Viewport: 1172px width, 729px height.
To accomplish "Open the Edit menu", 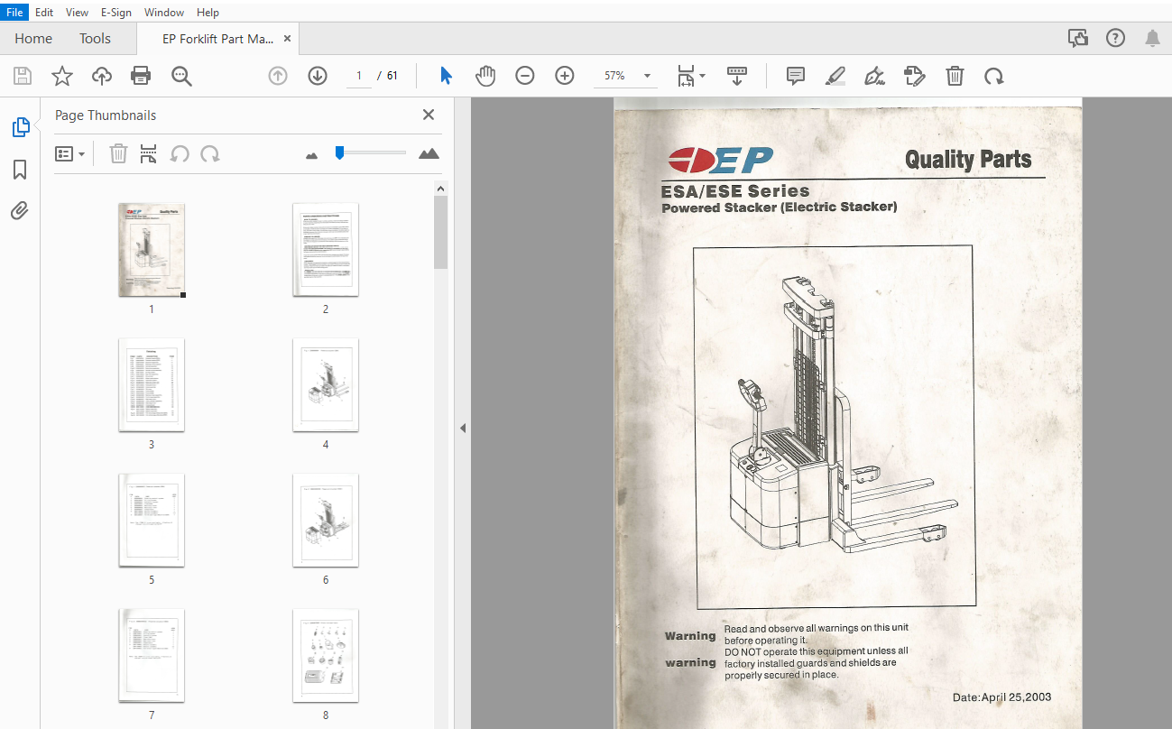I will coord(44,13).
